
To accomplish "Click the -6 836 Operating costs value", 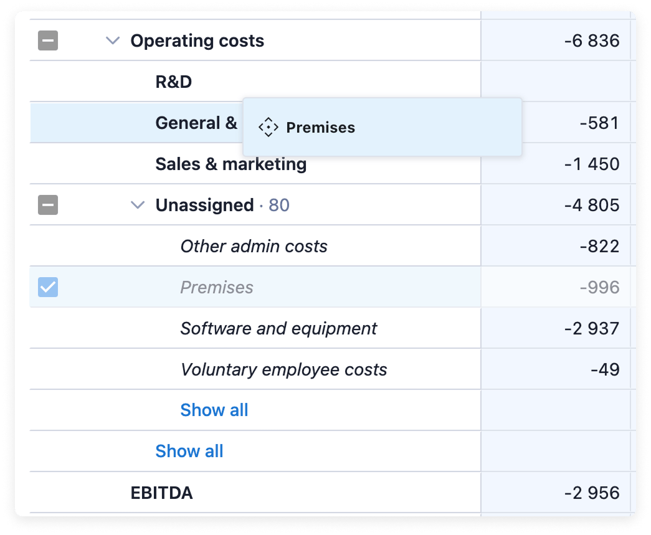I will 592,40.
